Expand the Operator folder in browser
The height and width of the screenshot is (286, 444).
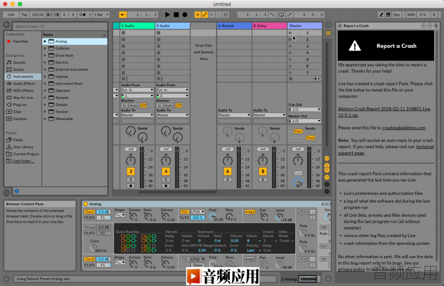(x=45, y=91)
